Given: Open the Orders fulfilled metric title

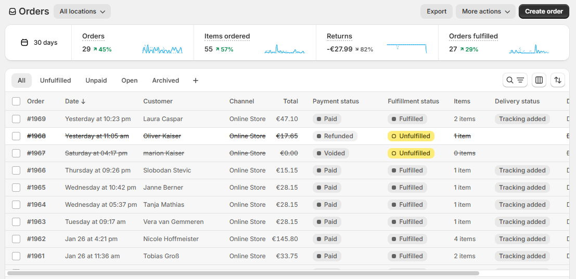Looking at the screenshot, I should click(473, 36).
